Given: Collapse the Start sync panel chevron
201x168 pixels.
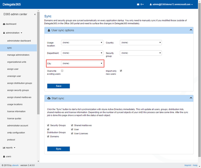Looking at the screenshot, I should click(191, 98).
